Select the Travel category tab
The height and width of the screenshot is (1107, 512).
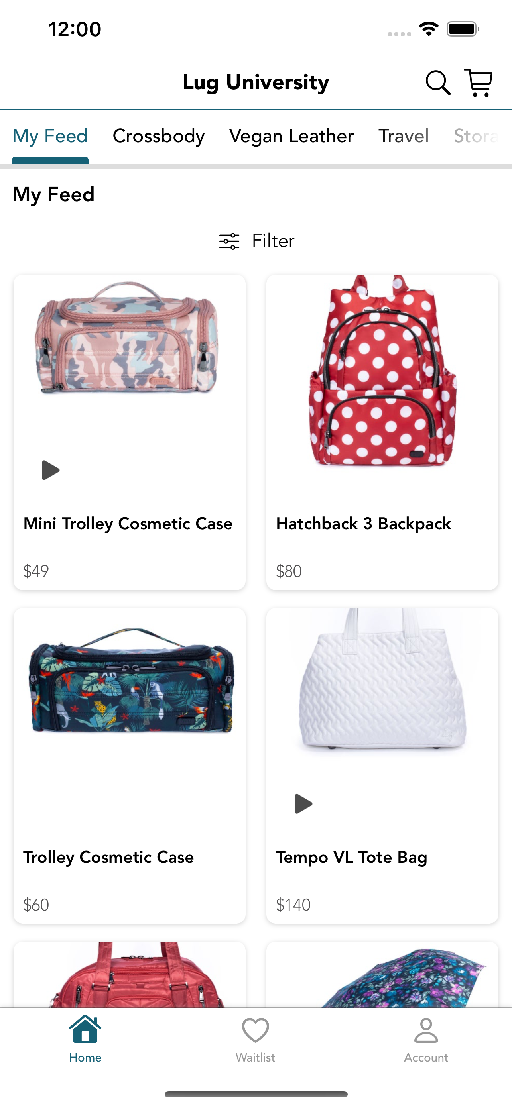[x=403, y=136]
